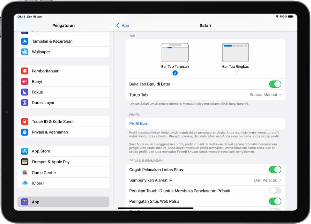Go back to App list
This screenshot has height=224, width=311.
click(122, 25)
